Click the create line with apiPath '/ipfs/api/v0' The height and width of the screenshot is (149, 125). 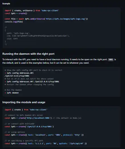(x=46, y=144)
